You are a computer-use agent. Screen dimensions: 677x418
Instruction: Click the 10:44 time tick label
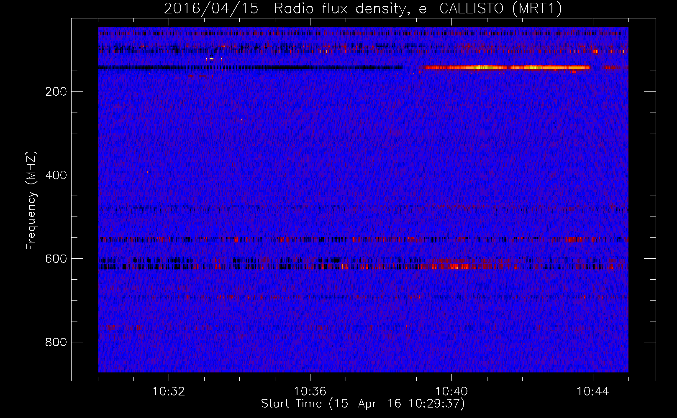(593, 392)
